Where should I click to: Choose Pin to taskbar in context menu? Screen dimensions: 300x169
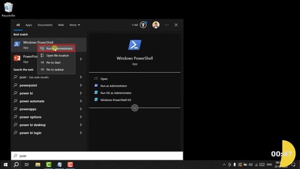point(56,69)
